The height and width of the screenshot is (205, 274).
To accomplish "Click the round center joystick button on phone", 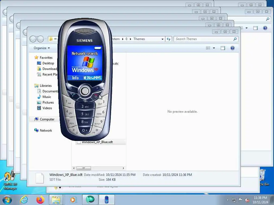I will point(85,91).
